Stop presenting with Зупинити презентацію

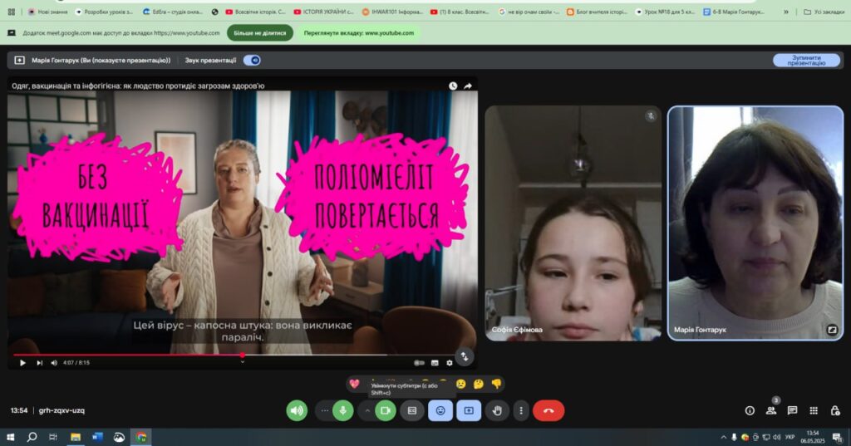pos(806,61)
